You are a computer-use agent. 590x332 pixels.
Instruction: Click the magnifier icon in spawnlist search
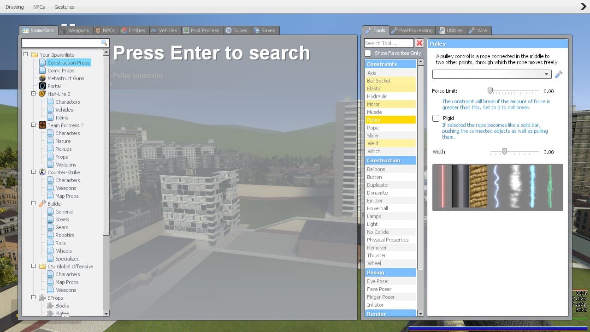[104, 43]
